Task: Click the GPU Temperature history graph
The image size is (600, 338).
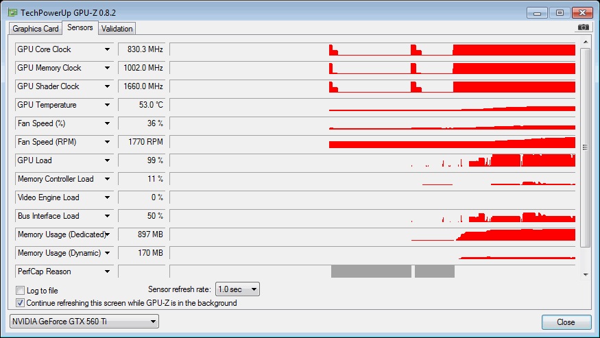Action: [x=373, y=105]
